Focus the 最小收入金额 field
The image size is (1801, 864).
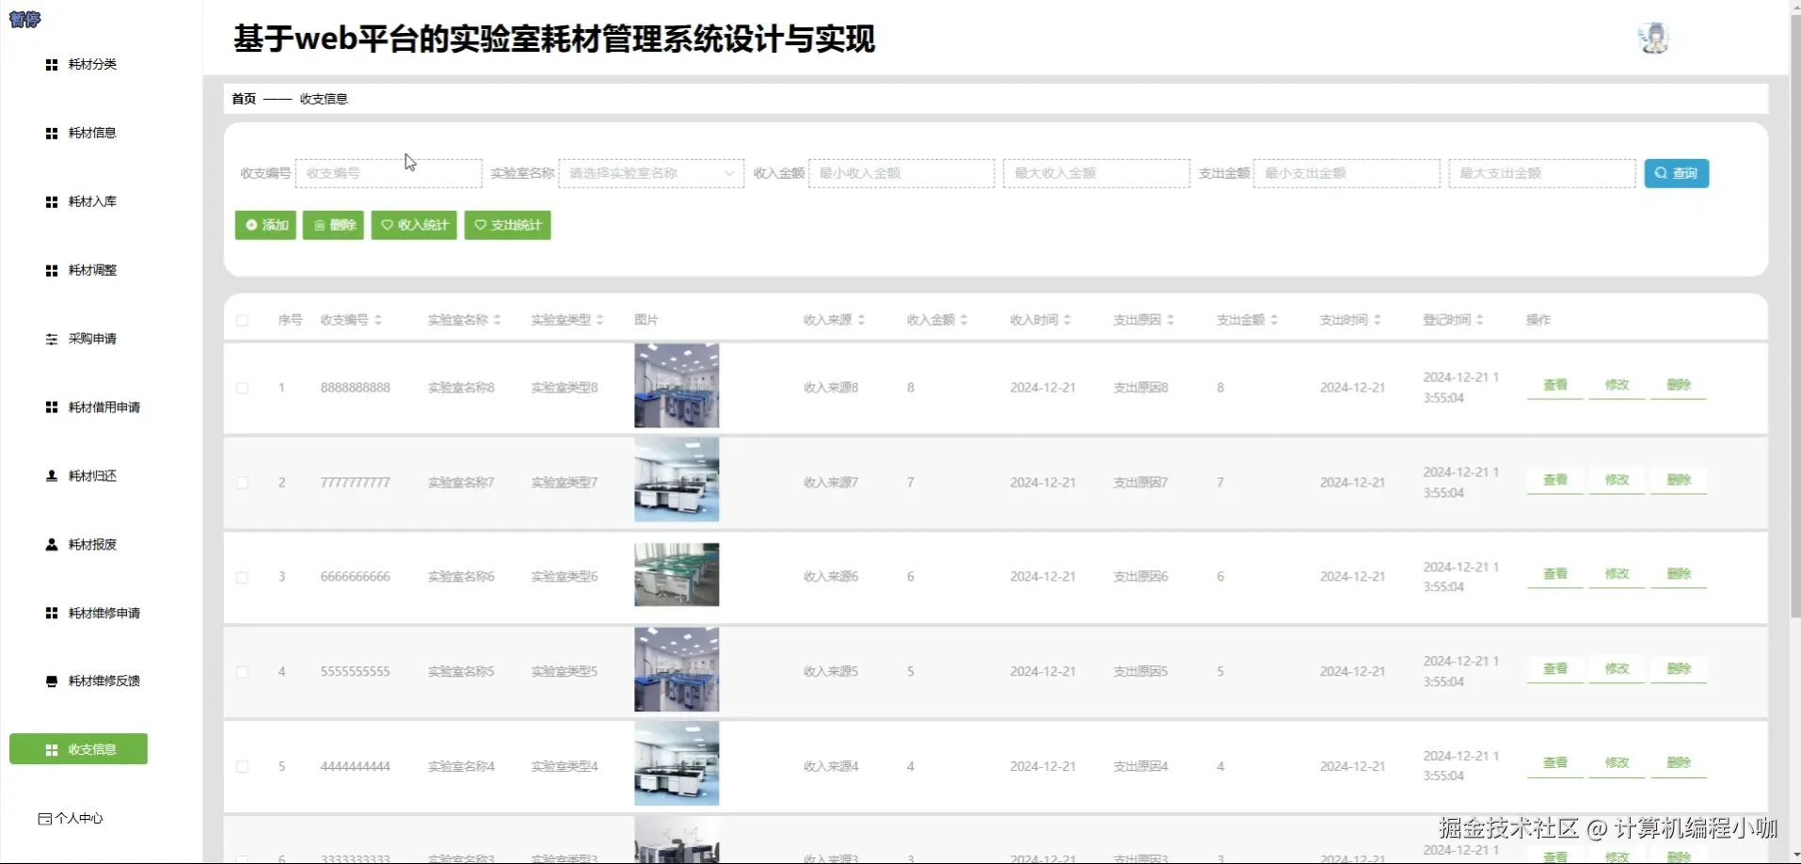point(901,173)
